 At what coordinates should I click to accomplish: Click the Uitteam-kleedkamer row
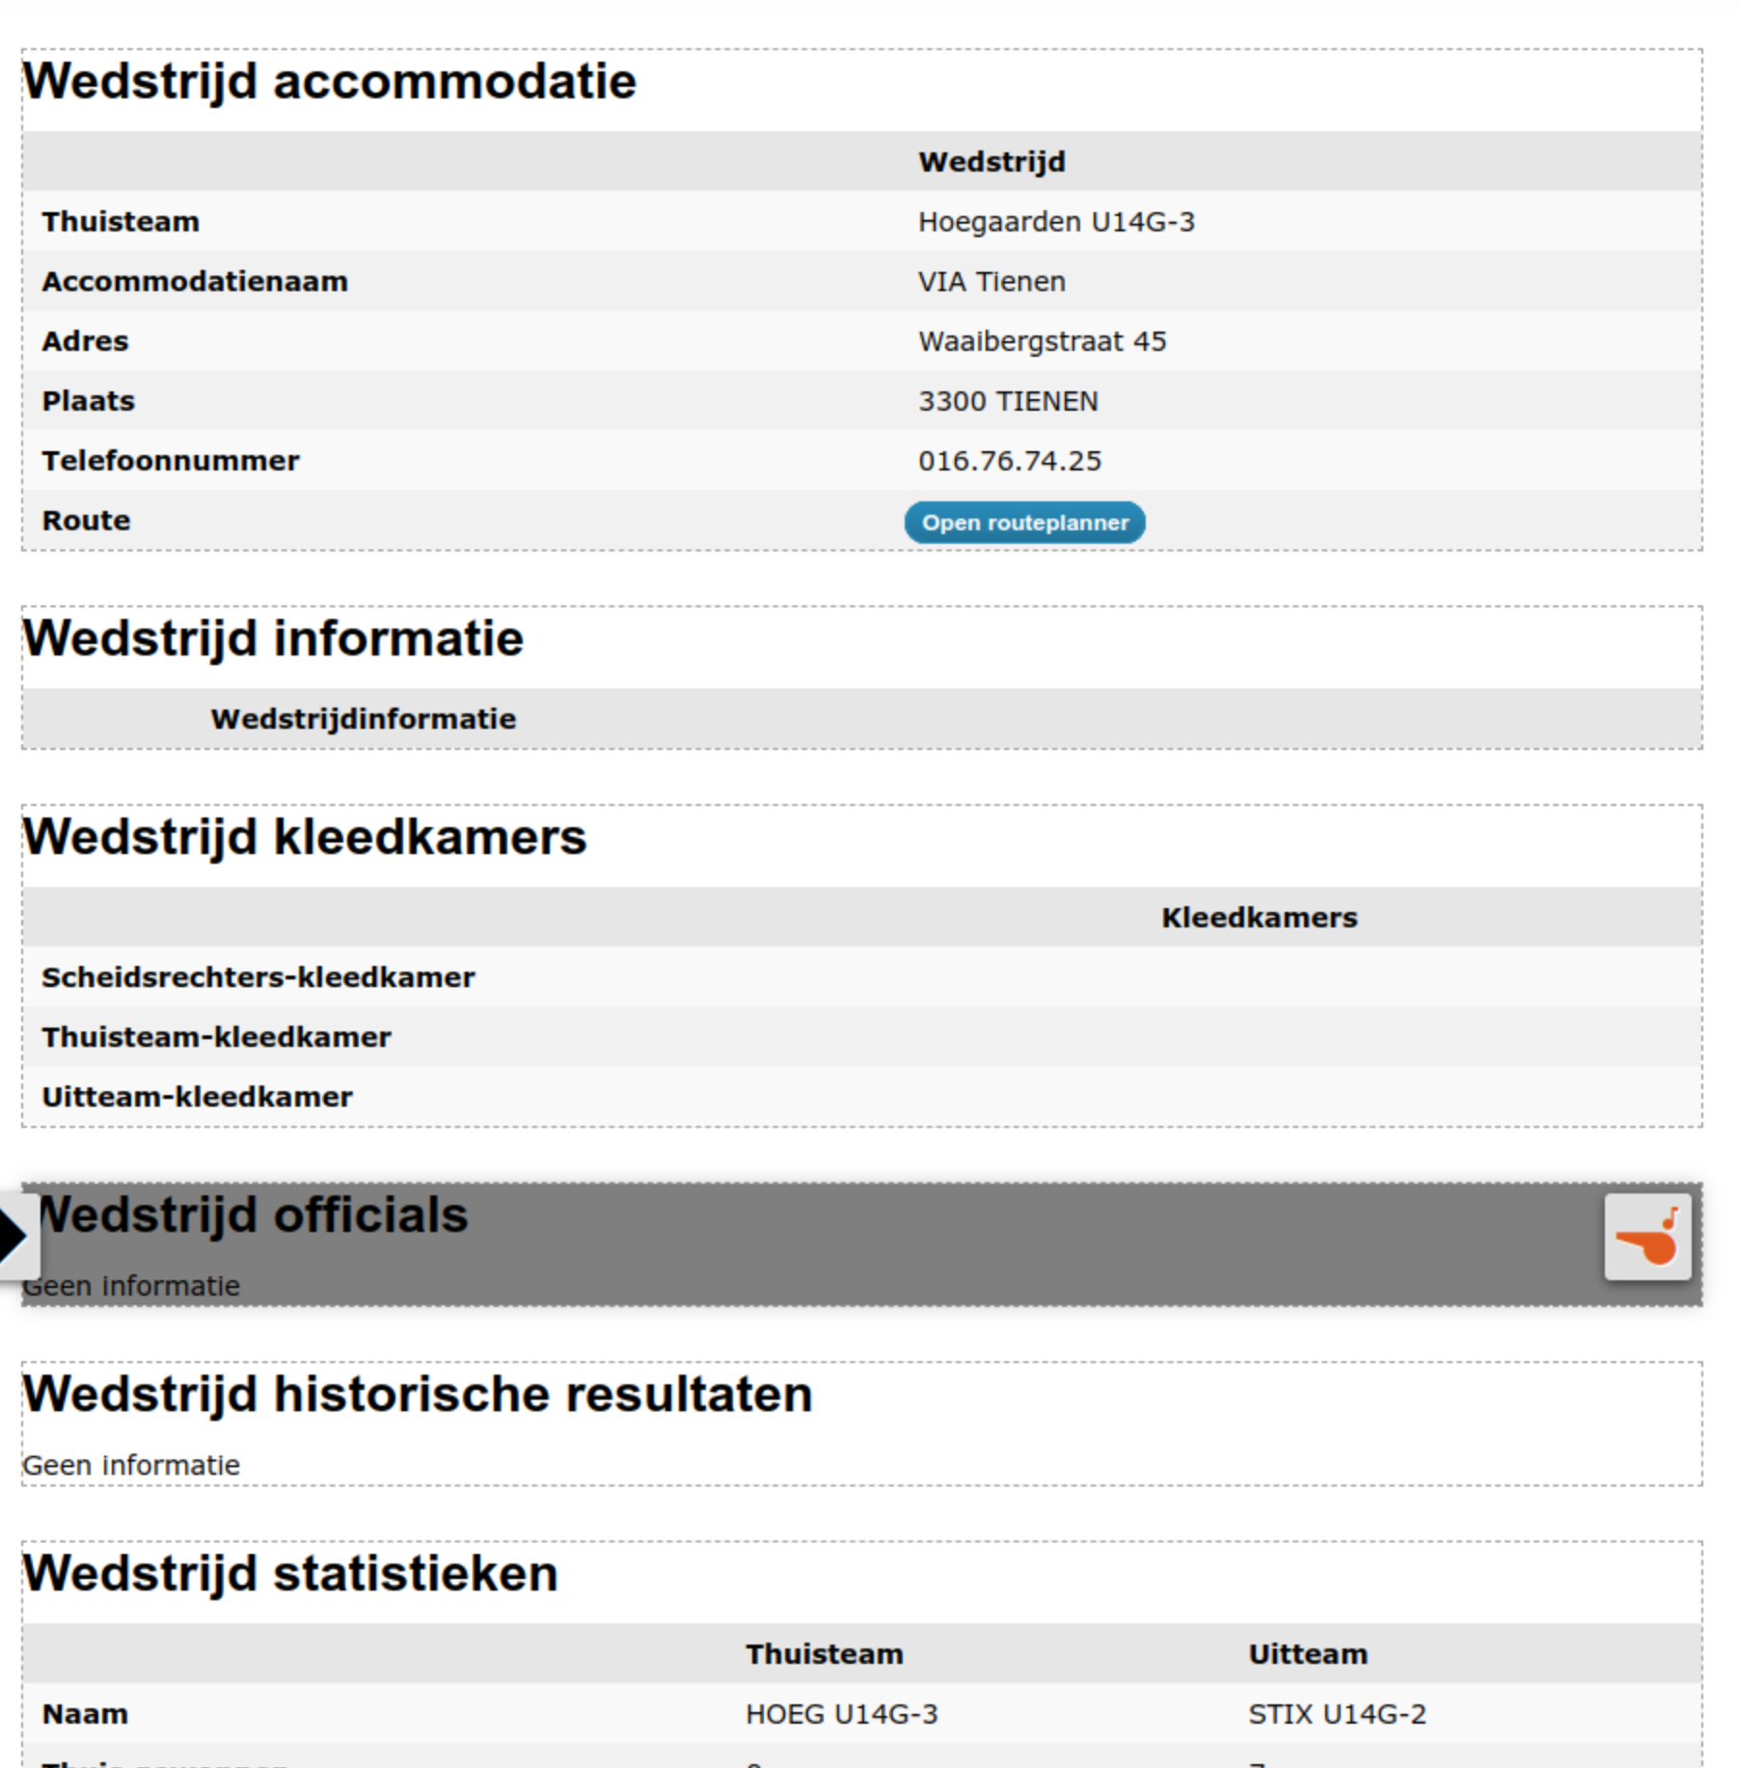point(862,1097)
